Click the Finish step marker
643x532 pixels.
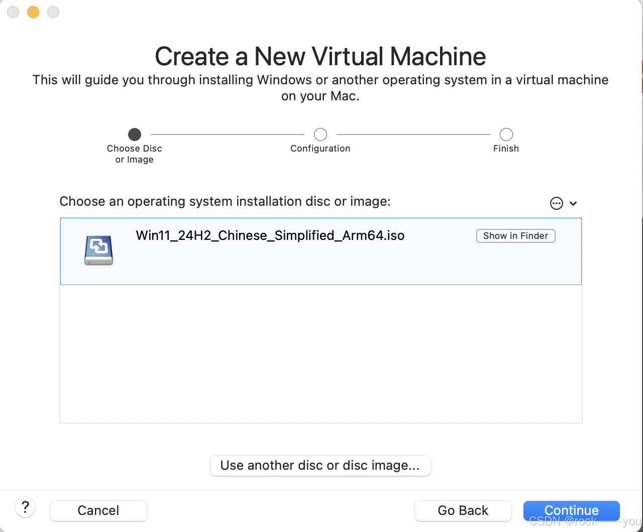pyautogui.click(x=506, y=135)
